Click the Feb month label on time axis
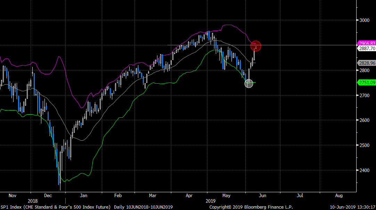 (118, 196)
